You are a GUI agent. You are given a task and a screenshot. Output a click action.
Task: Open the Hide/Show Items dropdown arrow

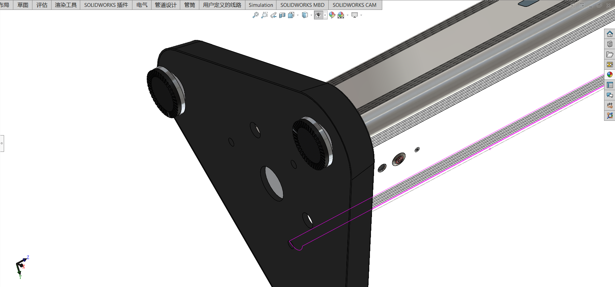(x=325, y=15)
